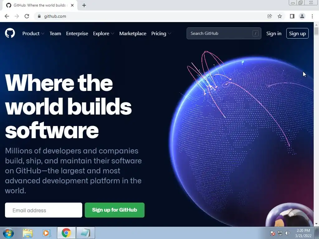Image resolution: width=319 pixels, height=239 pixels.
Task: Reload the github.com page
Action: [x=27, y=16]
